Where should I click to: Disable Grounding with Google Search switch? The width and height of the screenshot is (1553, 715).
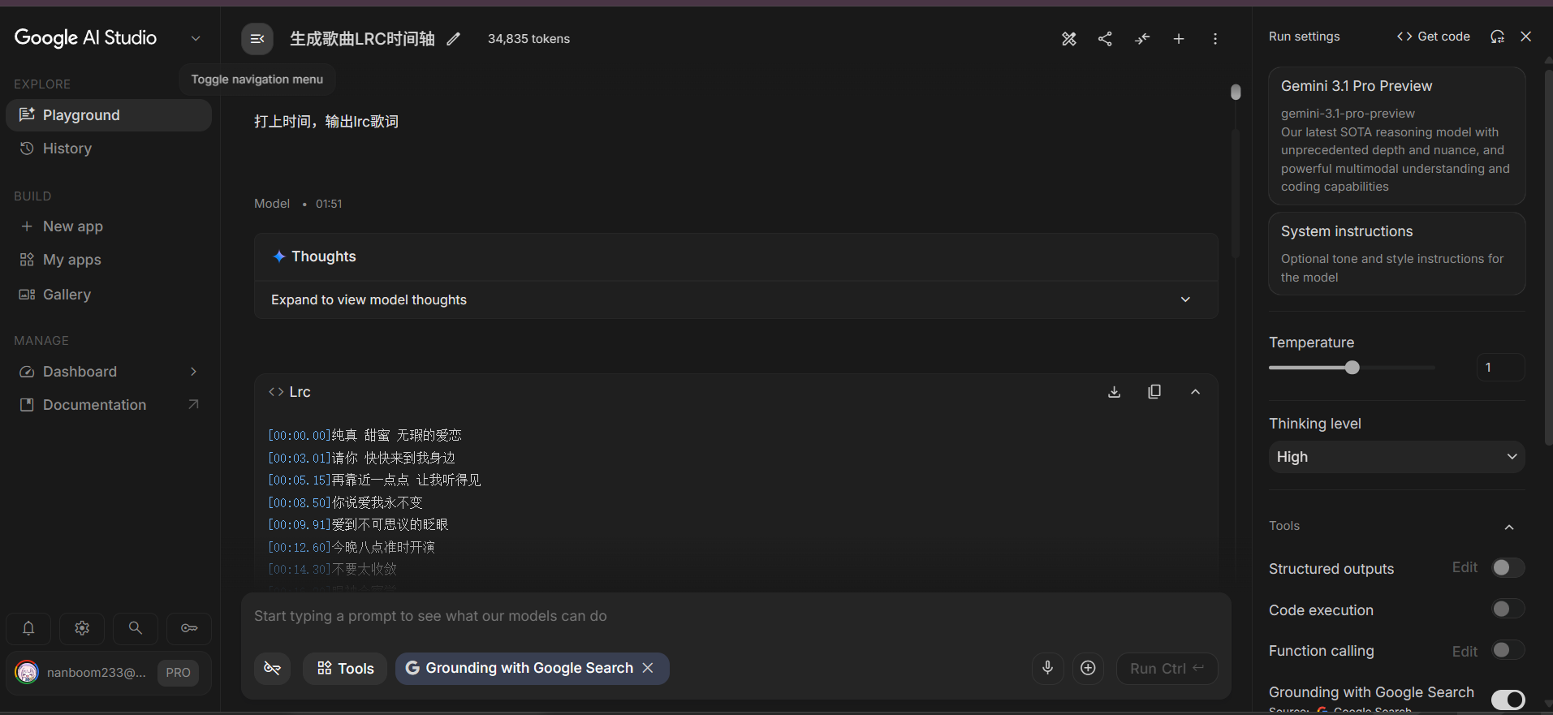(1508, 700)
